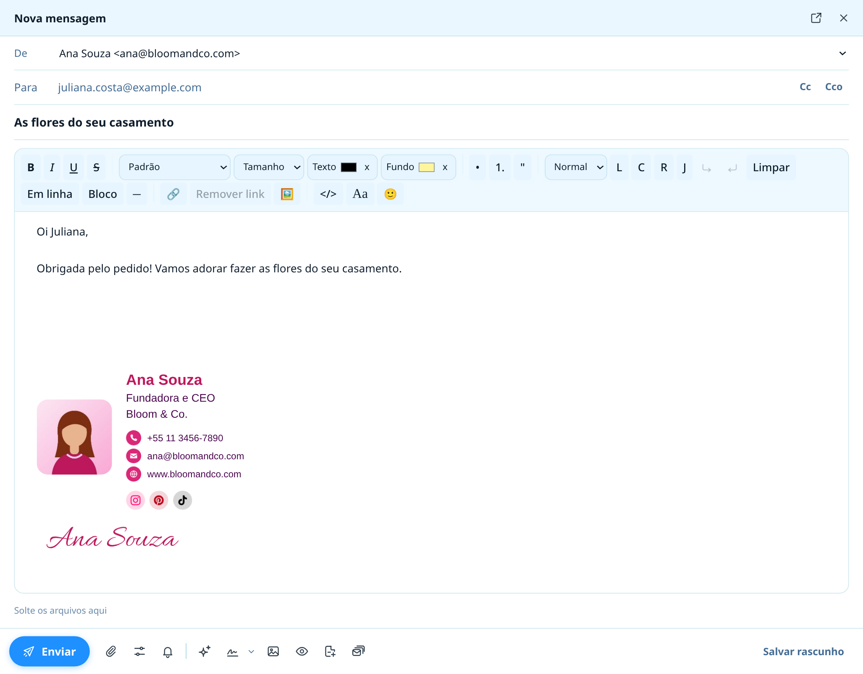
Task: Send the message with Enviar
Action: (x=49, y=651)
